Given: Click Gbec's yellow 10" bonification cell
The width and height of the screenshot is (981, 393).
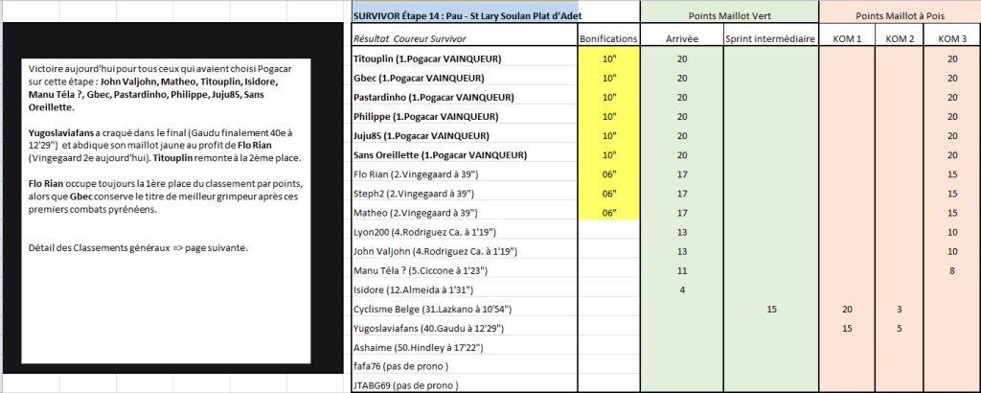Looking at the screenshot, I should 608,79.
